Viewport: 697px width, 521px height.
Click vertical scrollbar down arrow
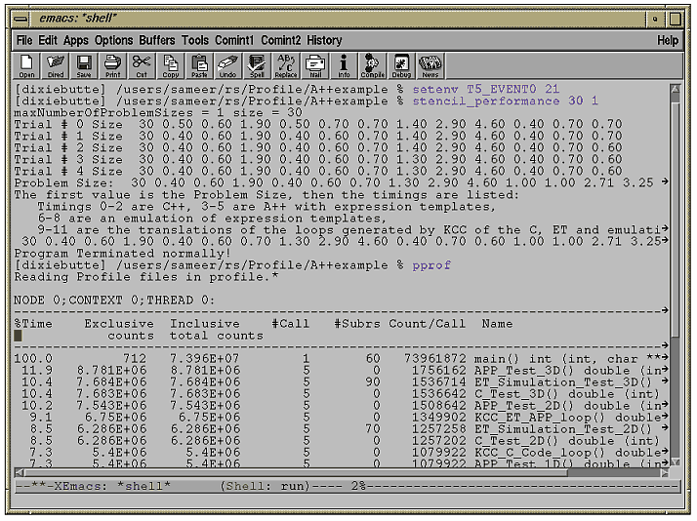pyautogui.click(x=675, y=461)
